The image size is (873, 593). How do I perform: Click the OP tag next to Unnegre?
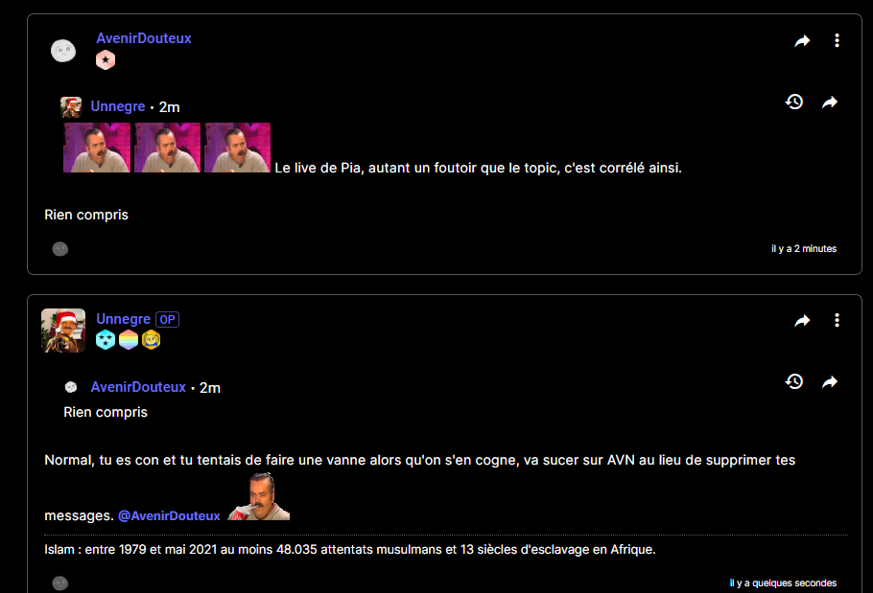[167, 320]
